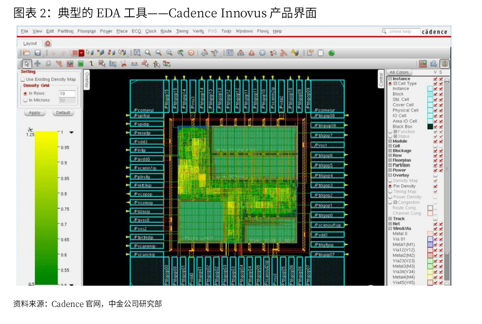Screen dimensions: 482x324
Task: Click the undo arrow icon
Action: 53,53
